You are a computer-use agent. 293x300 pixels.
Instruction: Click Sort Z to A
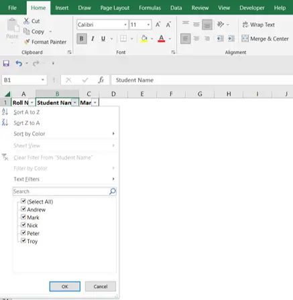[27, 123]
